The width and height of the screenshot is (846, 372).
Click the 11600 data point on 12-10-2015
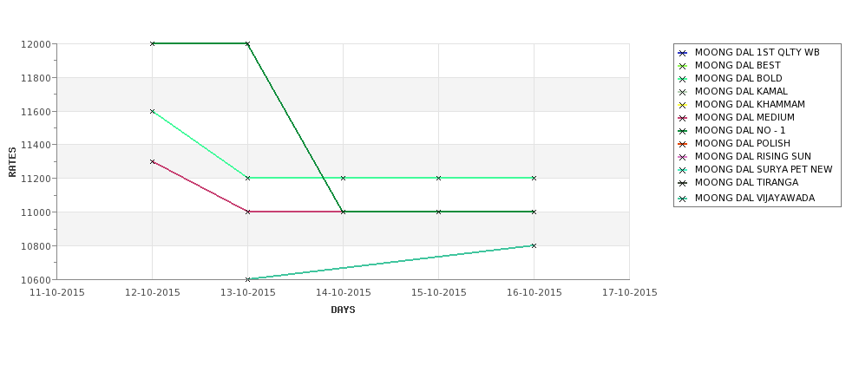pyautogui.click(x=152, y=112)
